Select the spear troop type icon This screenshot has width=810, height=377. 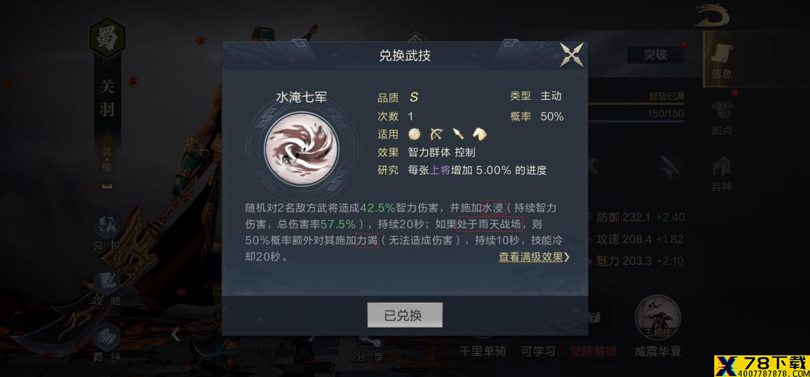point(458,134)
